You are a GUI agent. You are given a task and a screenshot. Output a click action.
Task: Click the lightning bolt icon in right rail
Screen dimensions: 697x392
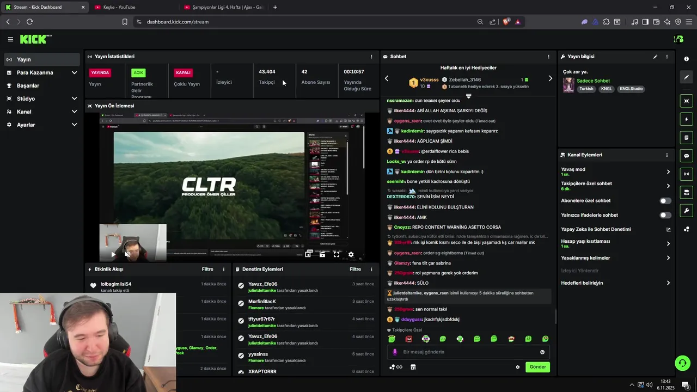click(x=686, y=119)
